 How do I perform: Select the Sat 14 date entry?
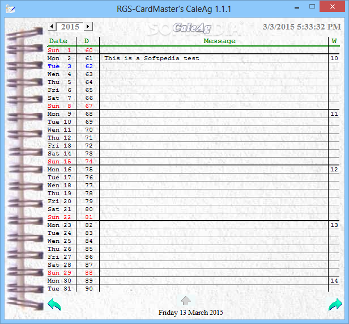(x=59, y=154)
